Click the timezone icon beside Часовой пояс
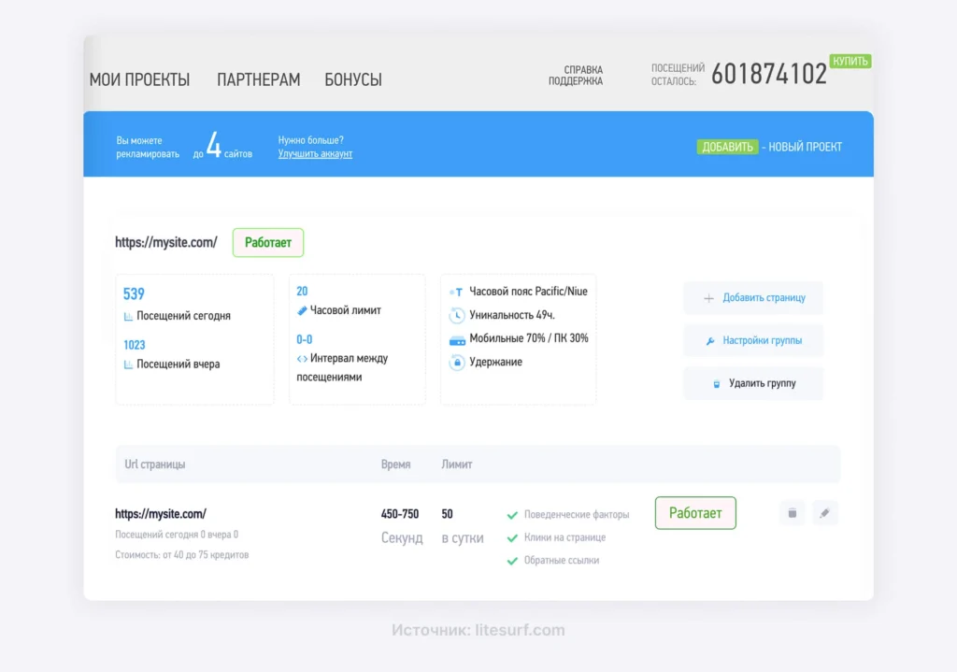 (x=456, y=292)
